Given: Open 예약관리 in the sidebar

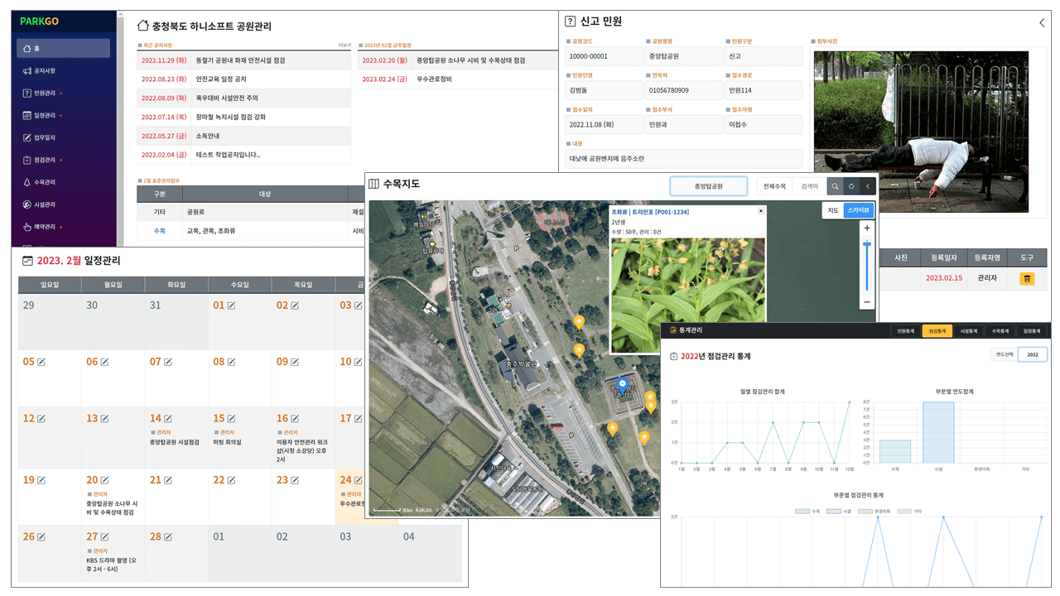Looking at the screenshot, I should 63,227.
